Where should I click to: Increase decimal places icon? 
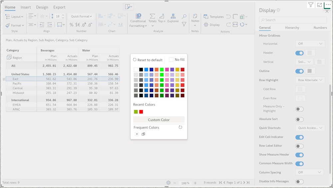click(x=84, y=25)
